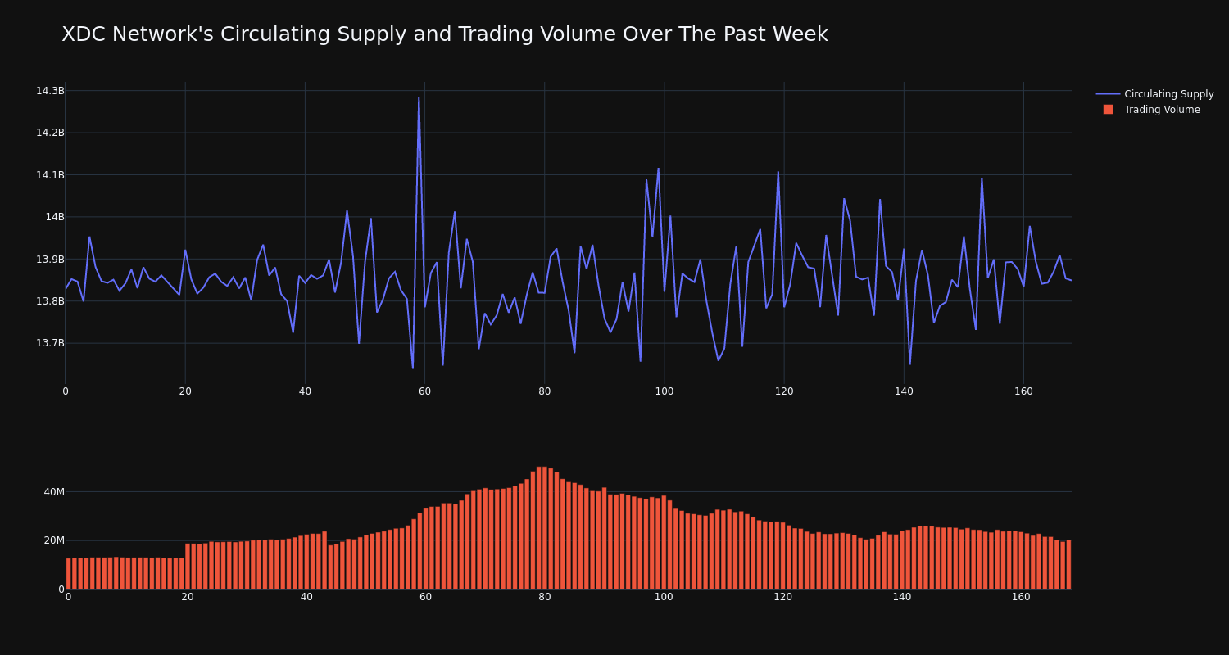The image size is (1229, 655).
Task: Click the 0 y-axis label on volume chart
Action: tap(61, 589)
